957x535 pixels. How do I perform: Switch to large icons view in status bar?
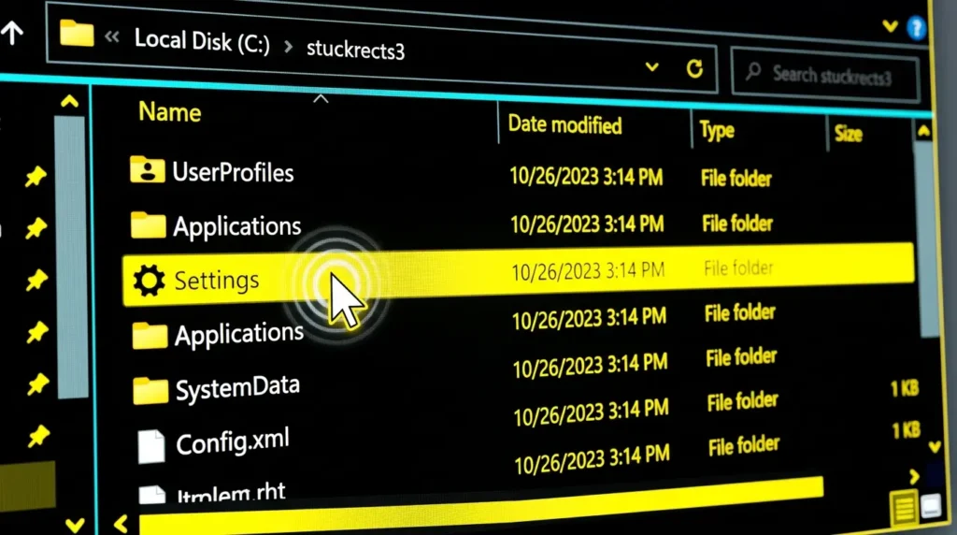931,506
